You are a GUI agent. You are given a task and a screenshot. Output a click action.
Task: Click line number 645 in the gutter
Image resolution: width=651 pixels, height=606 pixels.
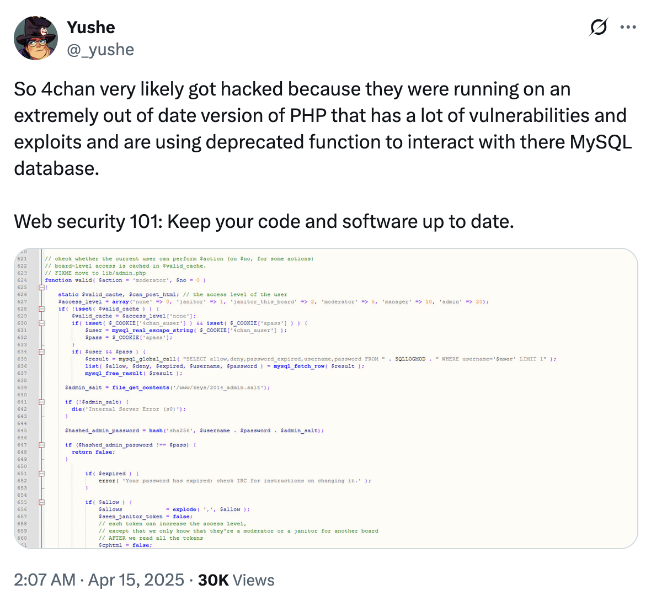tap(22, 430)
